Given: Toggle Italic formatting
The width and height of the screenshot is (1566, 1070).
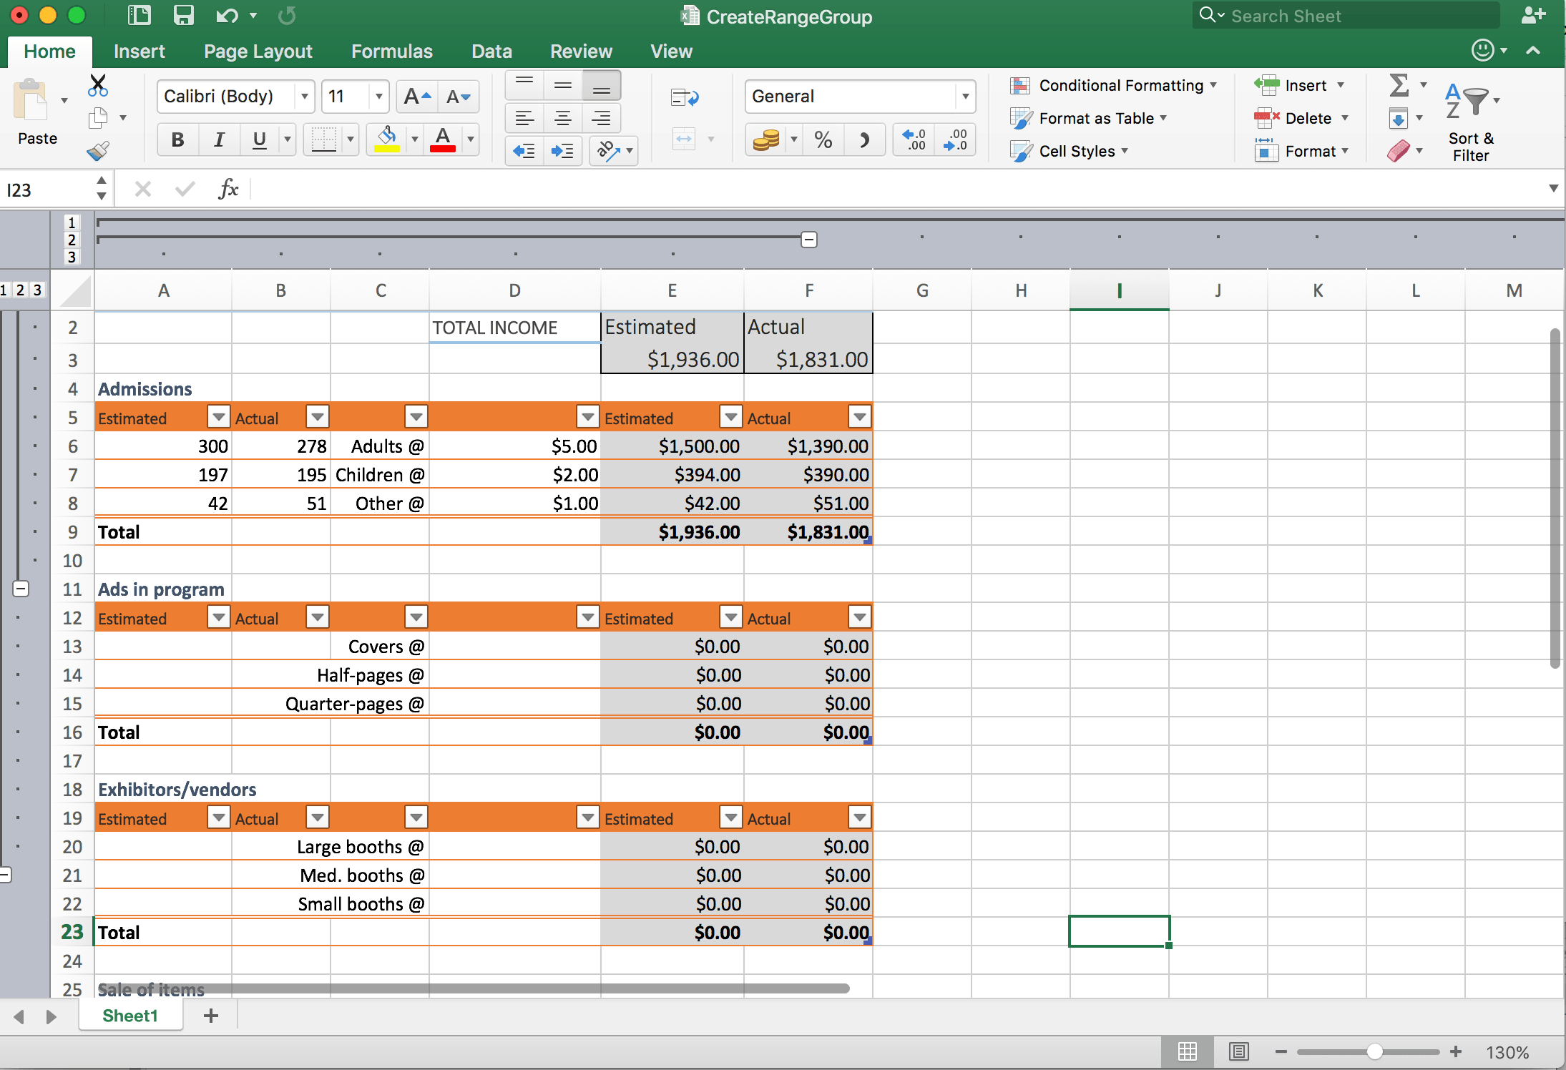Looking at the screenshot, I should pyautogui.click(x=219, y=139).
